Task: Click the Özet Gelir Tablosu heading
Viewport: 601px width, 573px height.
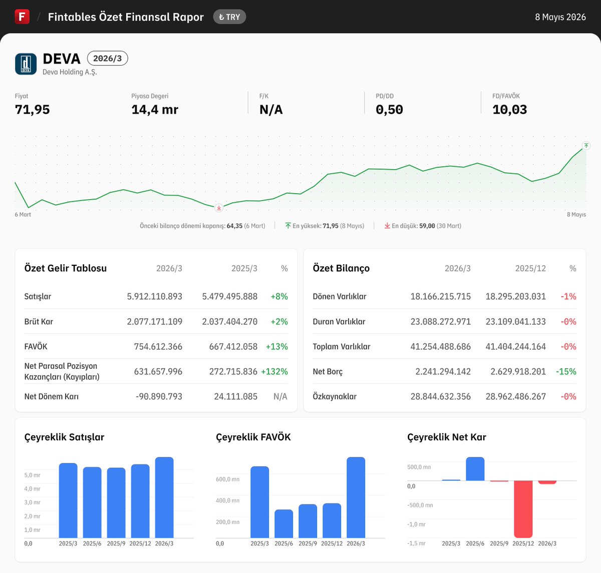Action: click(66, 268)
